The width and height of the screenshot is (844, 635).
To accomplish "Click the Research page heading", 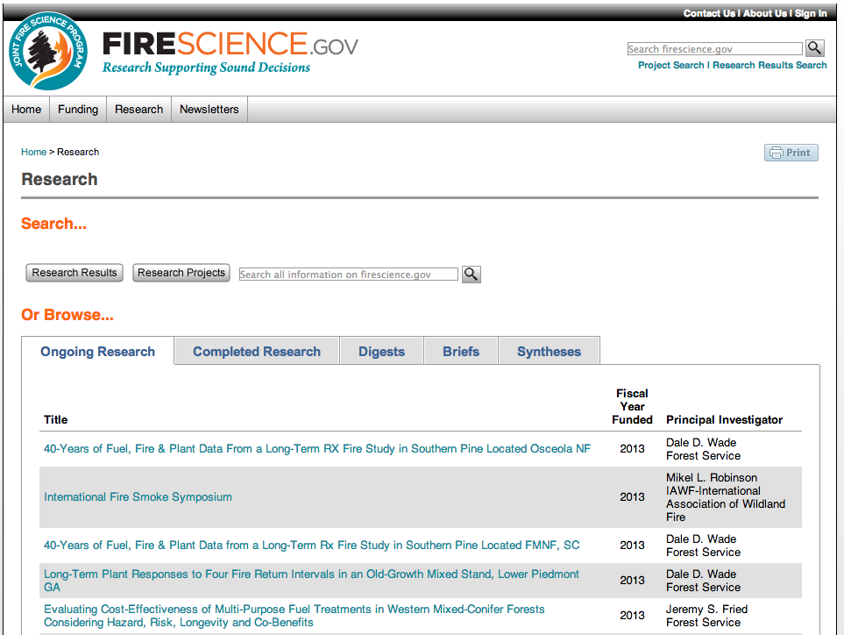I will [x=60, y=179].
